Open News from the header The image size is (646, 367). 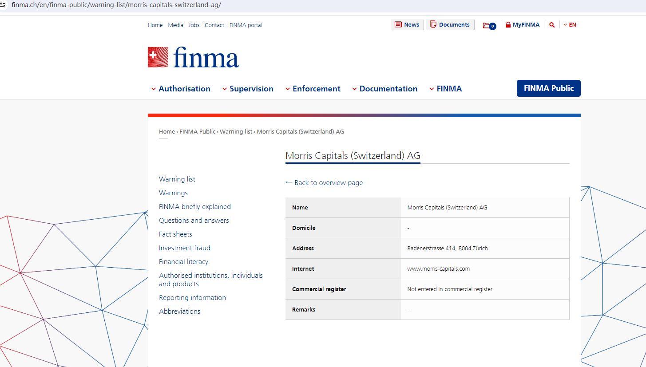click(x=407, y=25)
